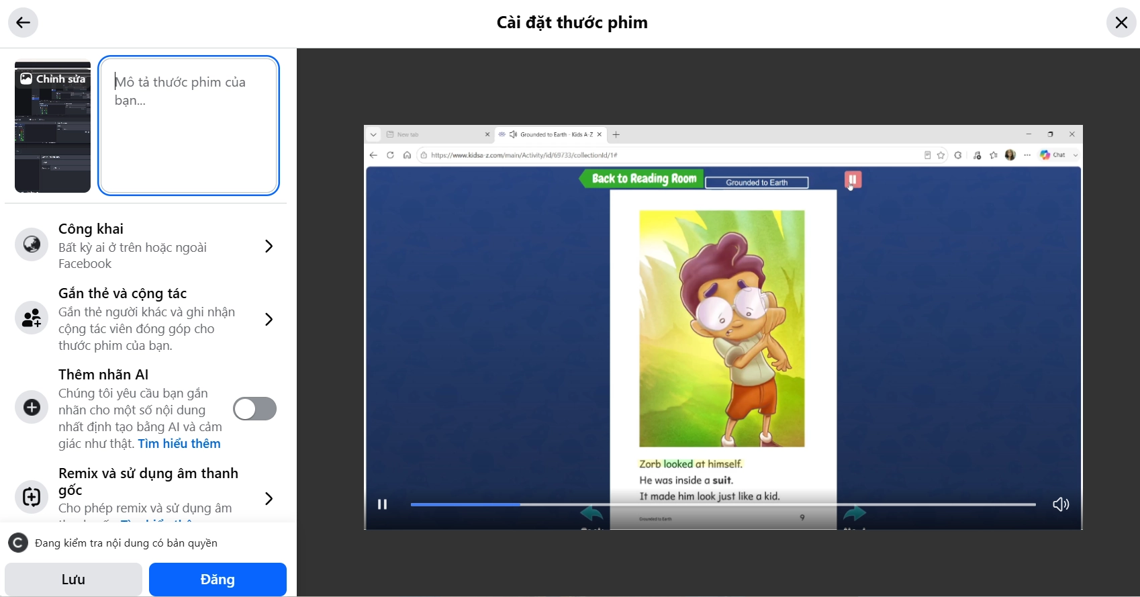Go back using the left arrow icon
Image resolution: width=1140 pixels, height=597 pixels.
point(23,23)
